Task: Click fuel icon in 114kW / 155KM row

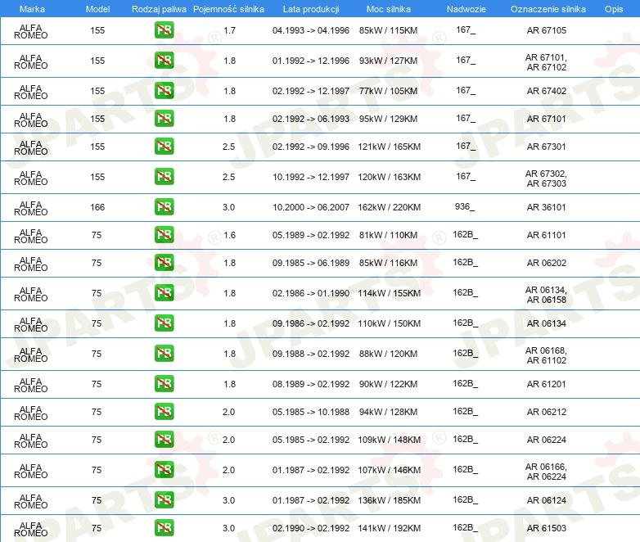Action: click(164, 293)
